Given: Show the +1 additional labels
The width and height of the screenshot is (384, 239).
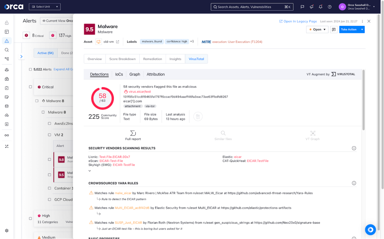Looking at the screenshot, I should coord(192,41).
